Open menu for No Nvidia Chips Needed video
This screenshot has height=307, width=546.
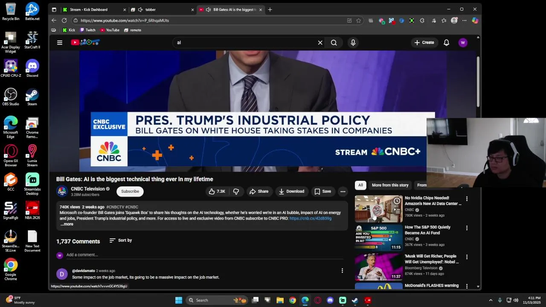[467, 199]
